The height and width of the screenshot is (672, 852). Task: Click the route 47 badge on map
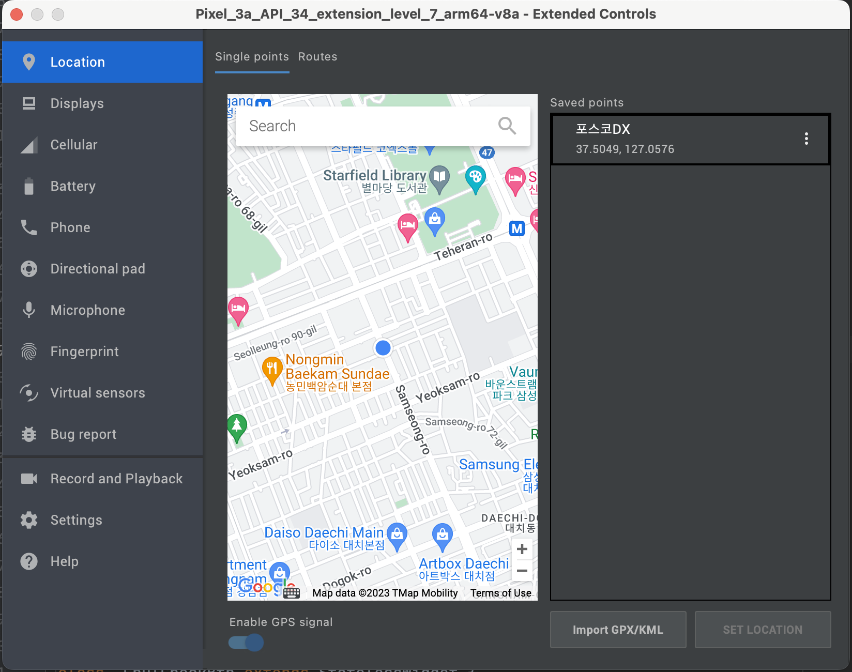(x=487, y=152)
